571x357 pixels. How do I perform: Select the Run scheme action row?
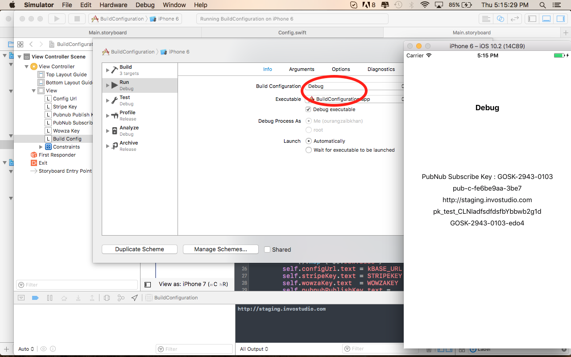pyautogui.click(x=140, y=85)
